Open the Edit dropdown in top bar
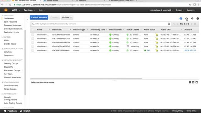Viewport: 201px width, 113px height. [42, 10]
